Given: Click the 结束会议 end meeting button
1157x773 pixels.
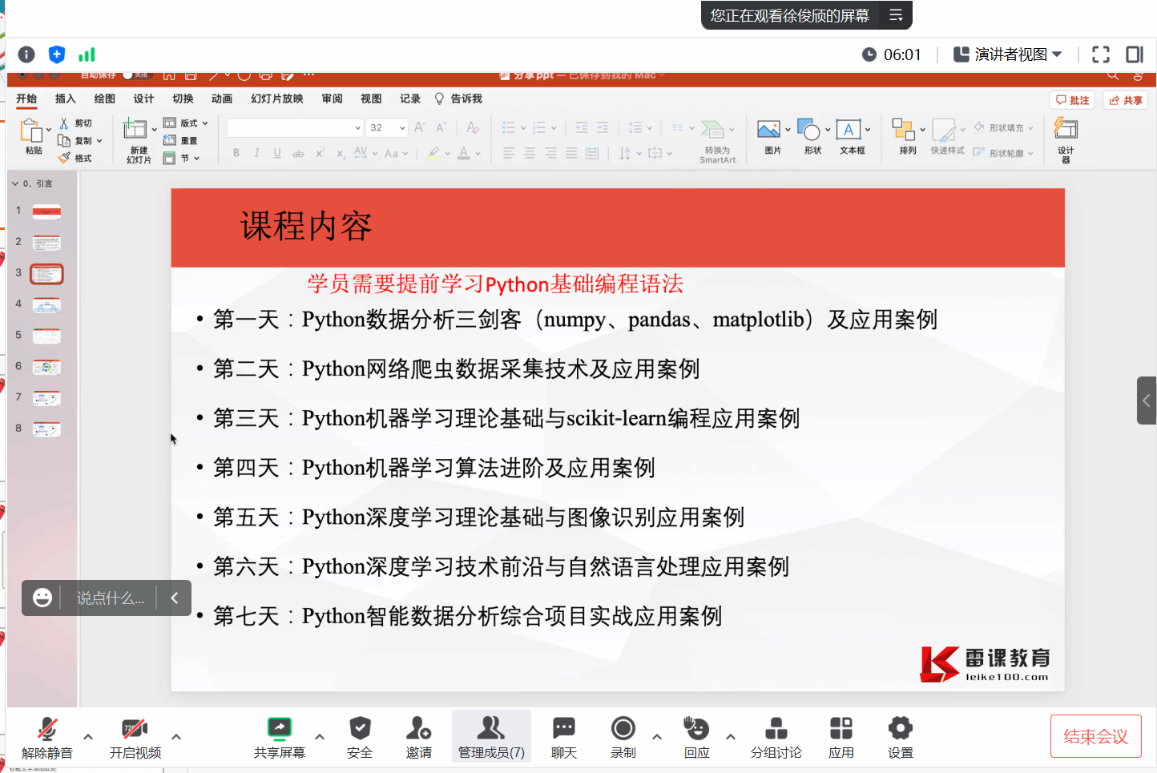Looking at the screenshot, I should [1095, 736].
